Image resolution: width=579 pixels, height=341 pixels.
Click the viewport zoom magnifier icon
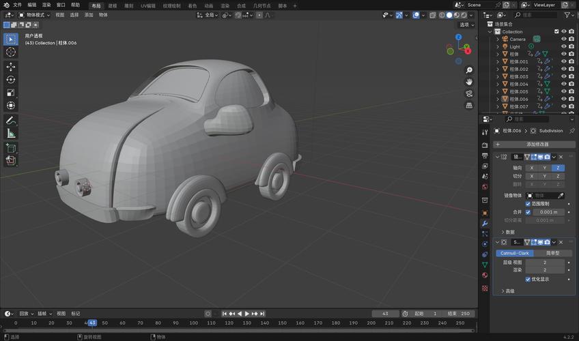pos(469,70)
